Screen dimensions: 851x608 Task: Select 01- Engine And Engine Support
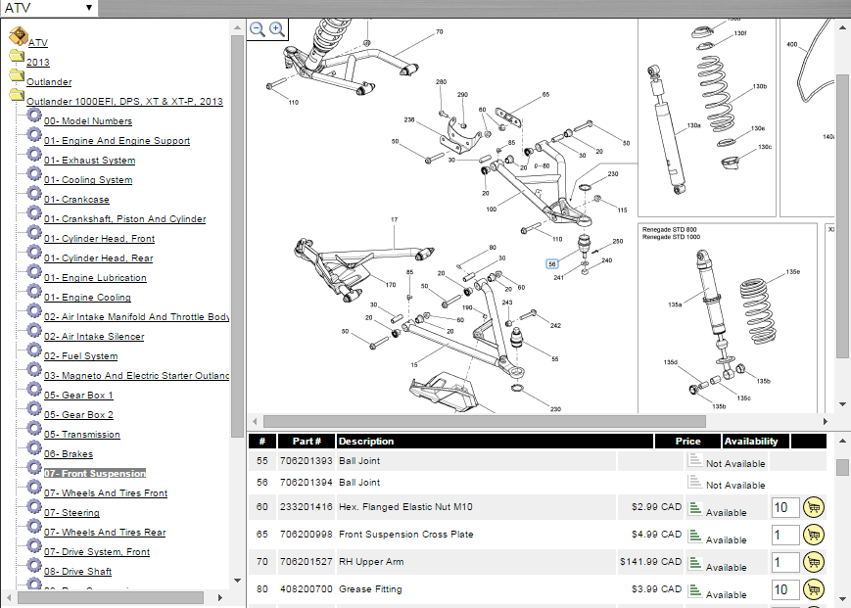118,140
